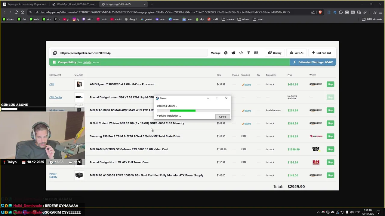Select the HTML code markup icon

(x=241, y=53)
